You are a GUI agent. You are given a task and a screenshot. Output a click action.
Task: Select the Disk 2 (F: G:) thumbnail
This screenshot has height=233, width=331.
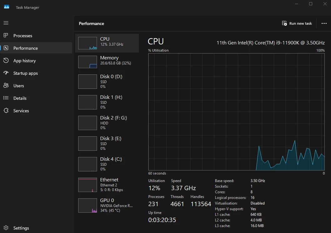[x=88, y=123]
